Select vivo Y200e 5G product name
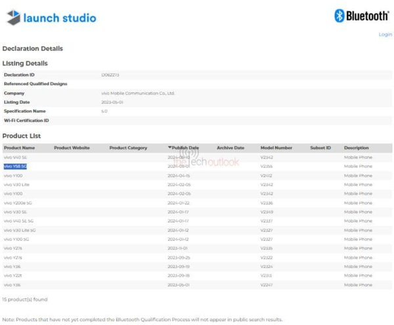394x325 pixels. point(18,203)
